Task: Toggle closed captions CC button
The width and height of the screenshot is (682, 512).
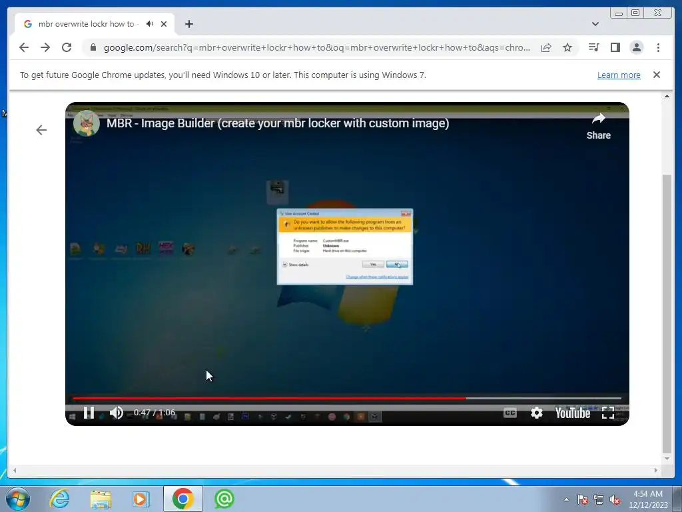Action: (510, 412)
